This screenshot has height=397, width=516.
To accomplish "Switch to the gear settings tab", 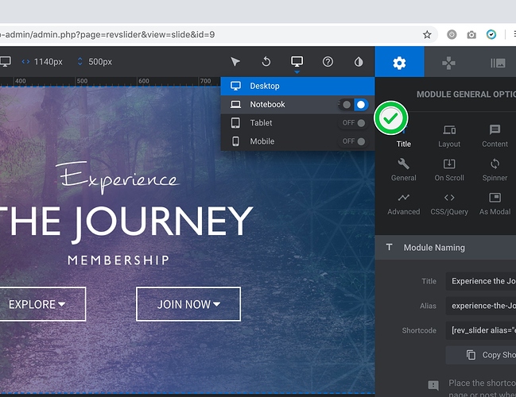I will 399,63.
